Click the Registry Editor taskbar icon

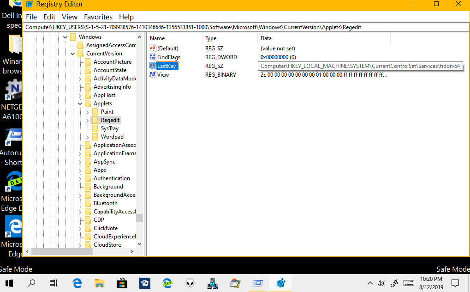point(280,283)
